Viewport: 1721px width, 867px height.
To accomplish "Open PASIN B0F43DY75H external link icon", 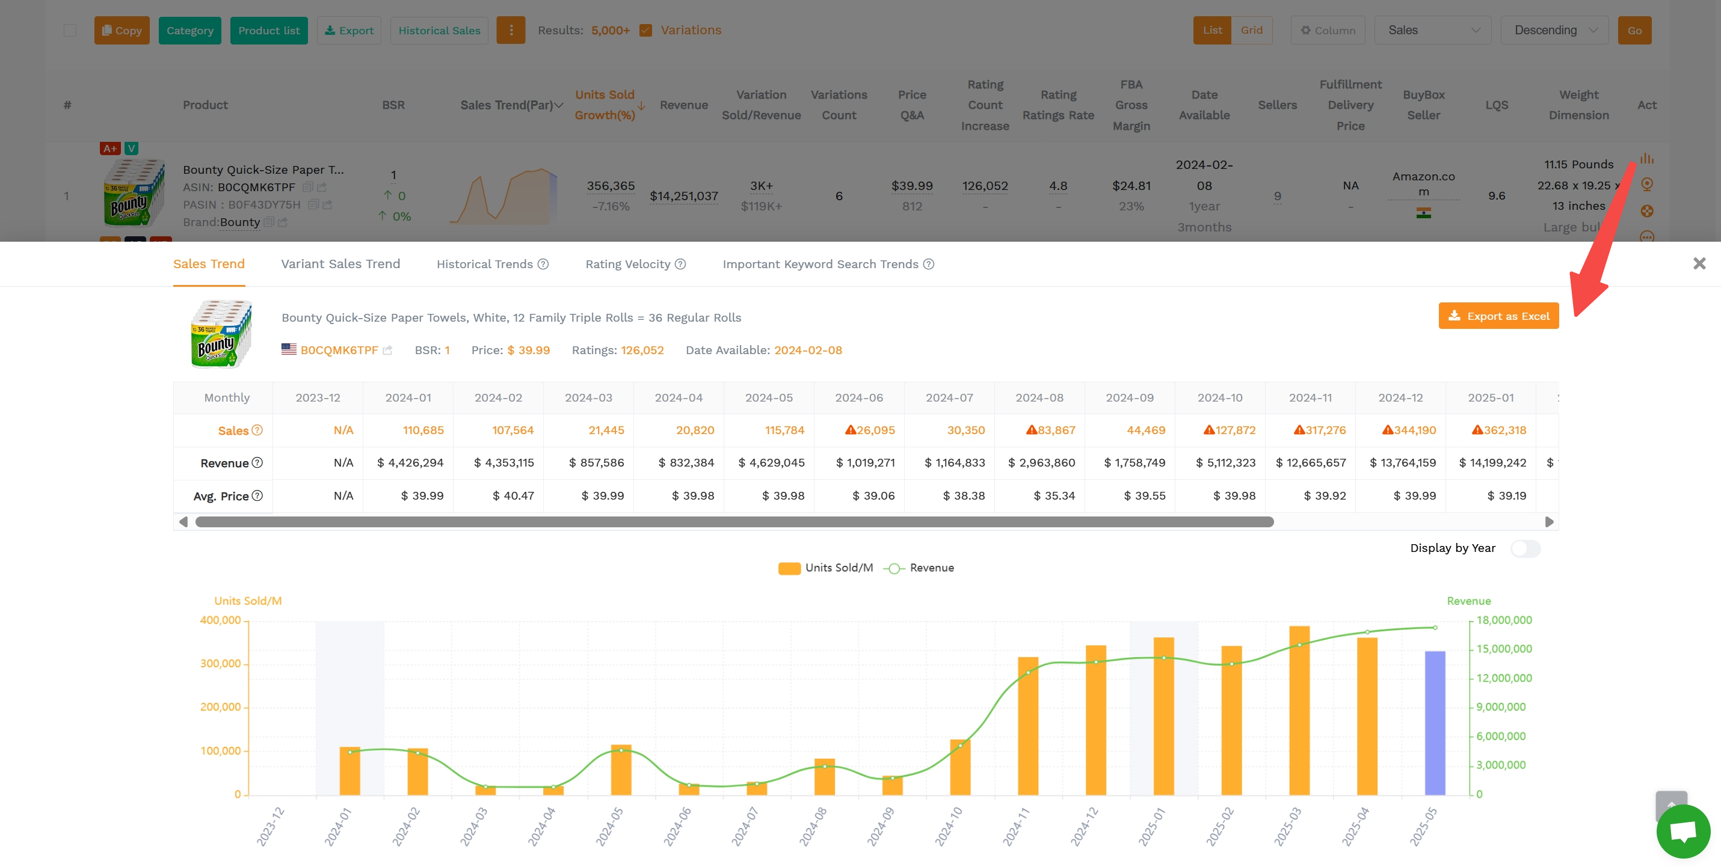I will click(327, 204).
